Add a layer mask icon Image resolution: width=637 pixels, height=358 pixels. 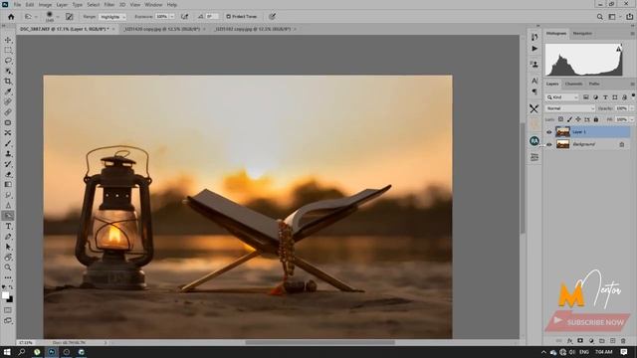pyautogui.click(x=580, y=341)
